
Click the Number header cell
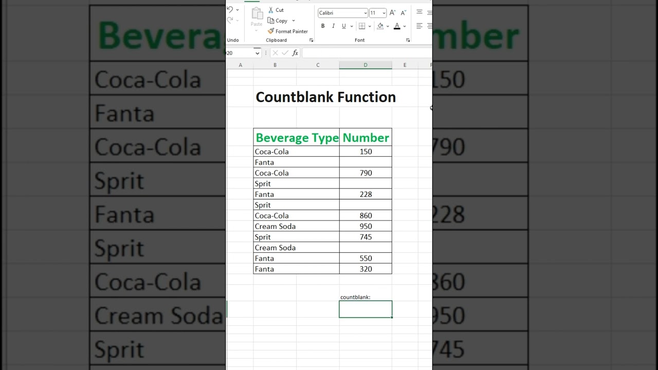click(365, 138)
